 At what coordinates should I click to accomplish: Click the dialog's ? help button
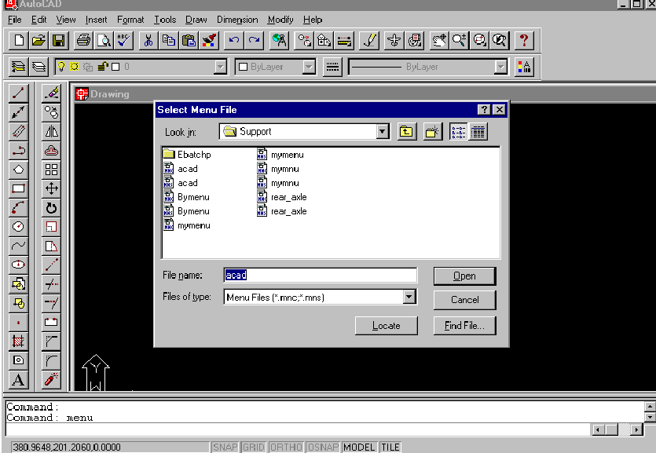click(484, 109)
